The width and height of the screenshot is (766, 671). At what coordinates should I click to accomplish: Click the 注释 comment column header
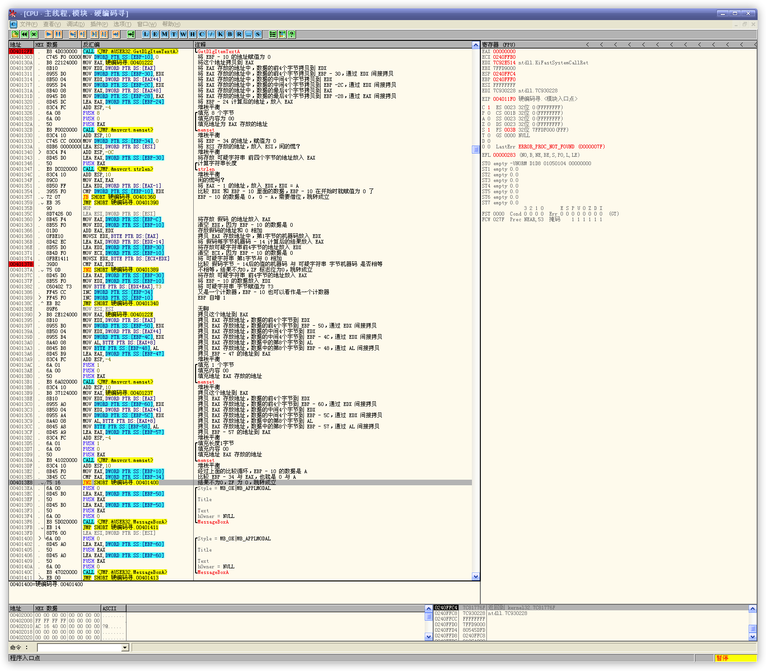pyautogui.click(x=201, y=45)
